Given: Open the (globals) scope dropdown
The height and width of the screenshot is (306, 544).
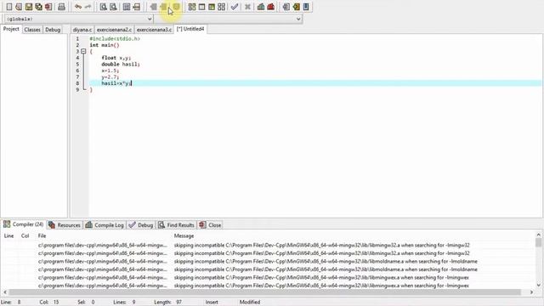Looking at the screenshot, I should click(x=79, y=19).
